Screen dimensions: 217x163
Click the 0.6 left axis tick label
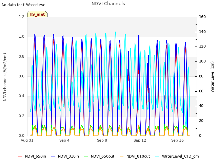pyautogui.click(x=21, y=76)
